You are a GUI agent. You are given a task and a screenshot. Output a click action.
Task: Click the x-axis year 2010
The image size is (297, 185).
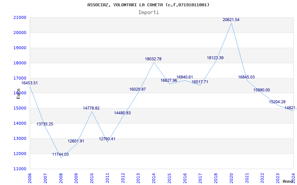pos(92,178)
